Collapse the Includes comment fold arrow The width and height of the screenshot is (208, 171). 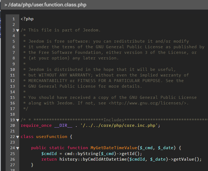click(x=18, y=120)
